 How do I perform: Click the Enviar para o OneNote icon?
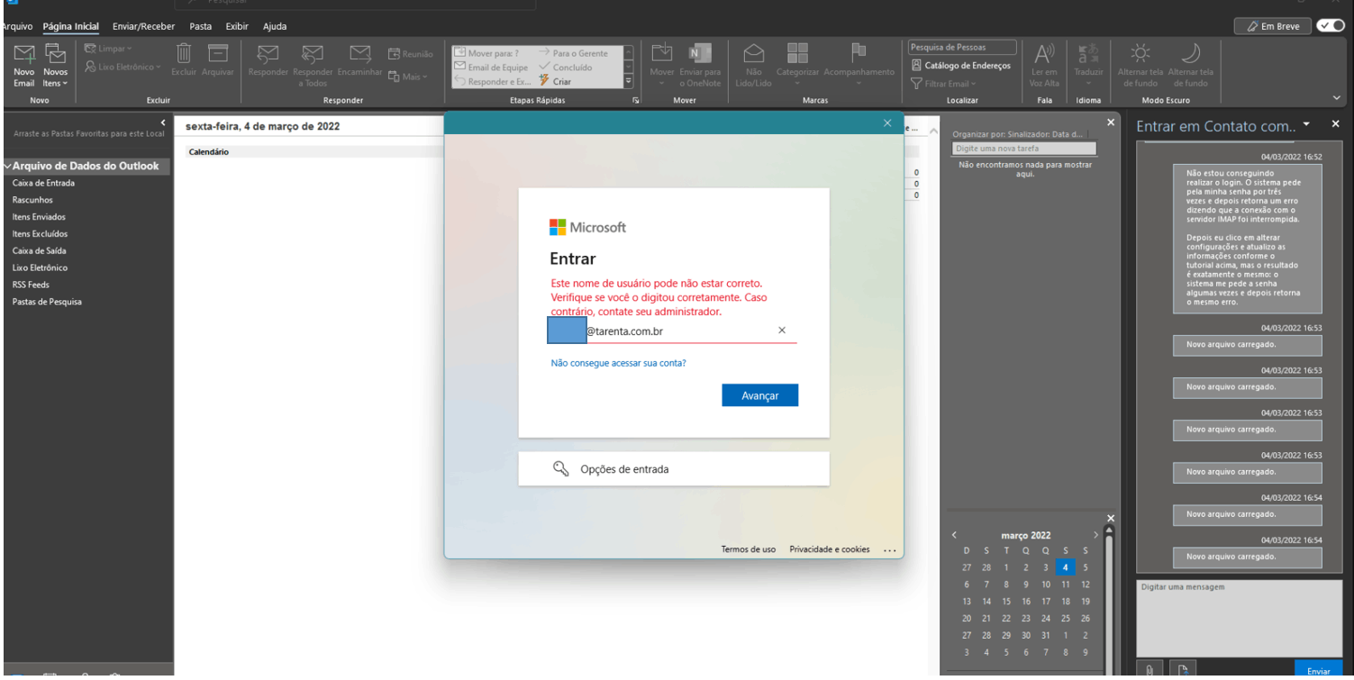click(x=700, y=54)
